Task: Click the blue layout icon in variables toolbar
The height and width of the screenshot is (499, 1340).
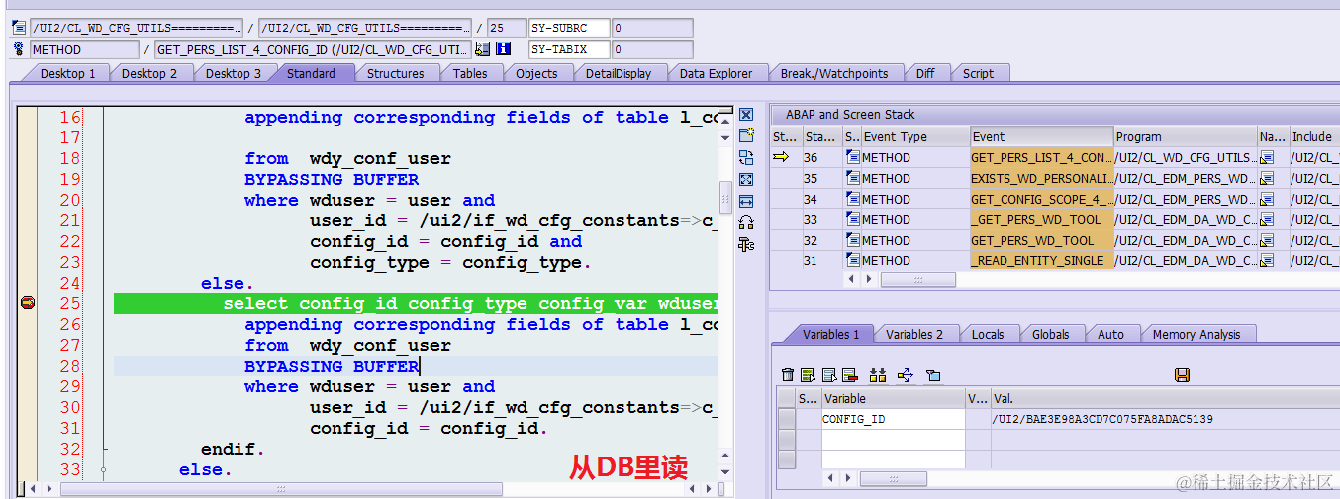Action: click(x=932, y=374)
